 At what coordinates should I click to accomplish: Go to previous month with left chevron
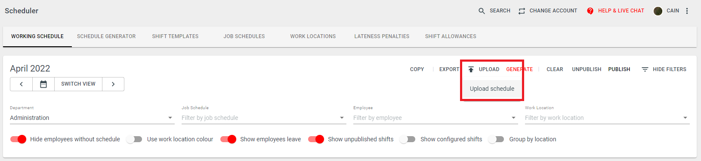[x=22, y=84]
